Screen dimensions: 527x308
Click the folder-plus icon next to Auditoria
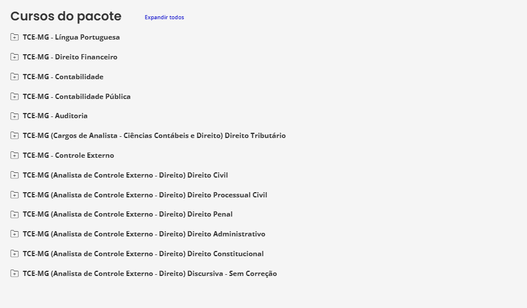(15, 116)
